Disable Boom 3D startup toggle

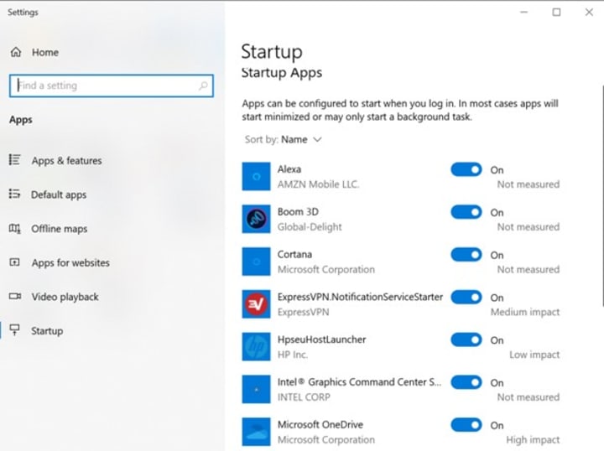click(466, 212)
